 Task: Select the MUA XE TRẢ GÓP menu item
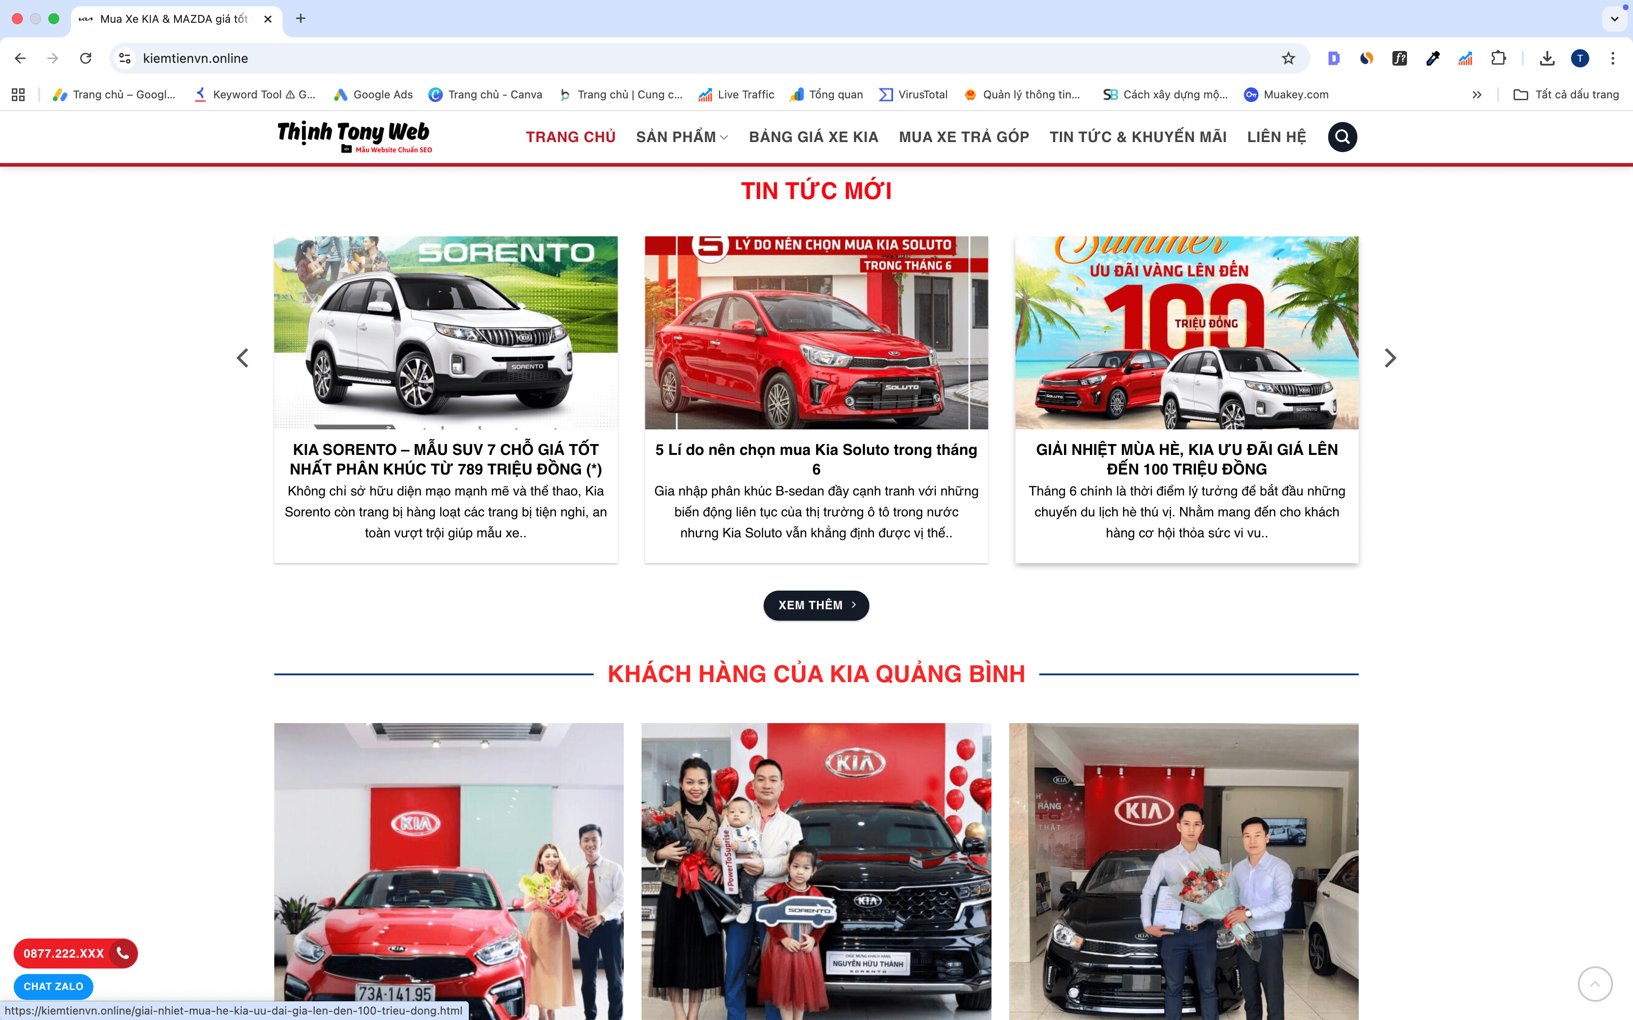tap(964, 137)
